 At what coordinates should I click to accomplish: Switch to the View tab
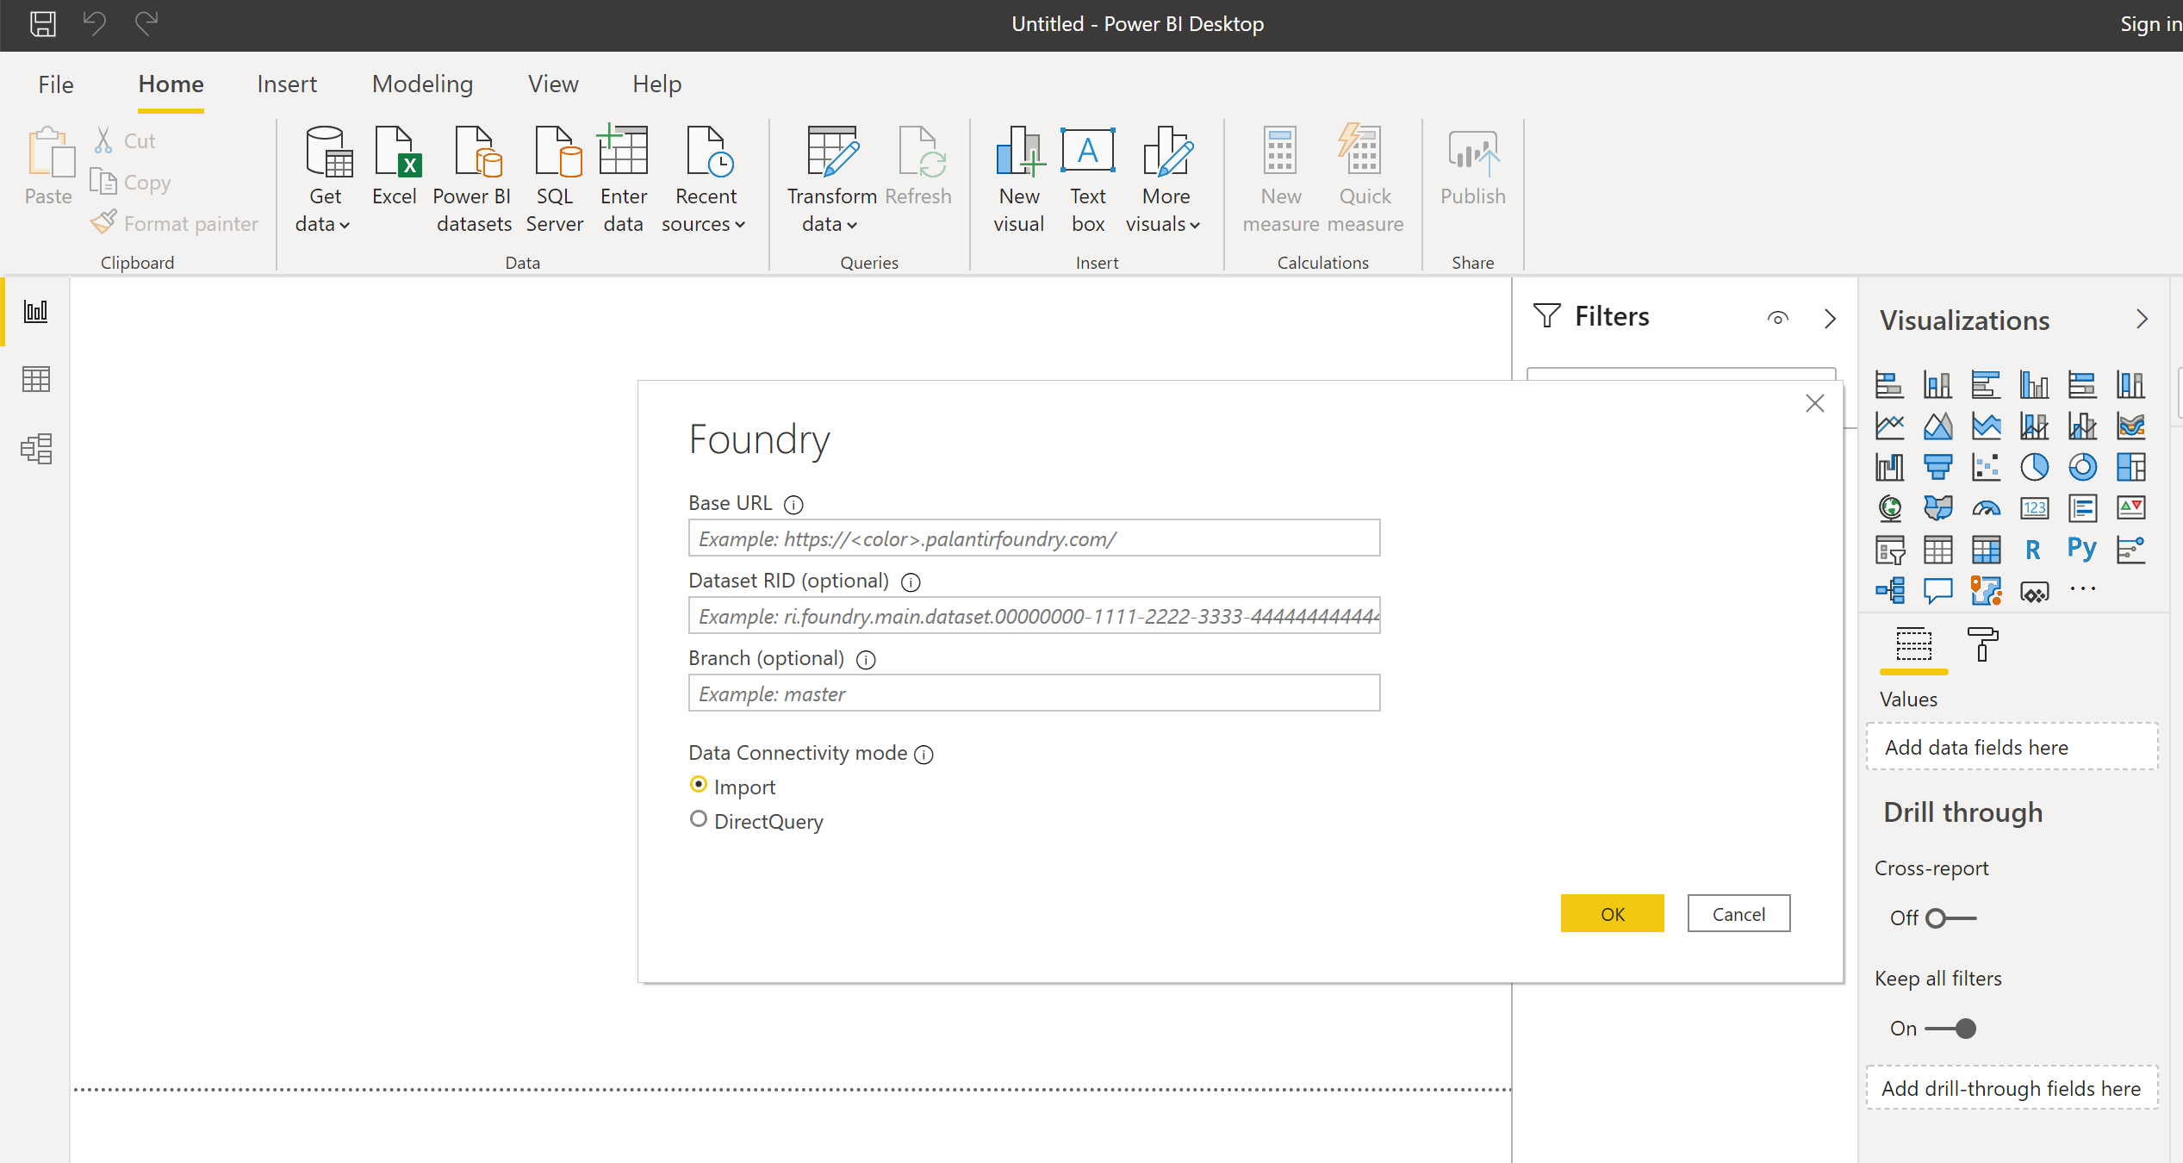pyautogui.click(x=553, y=84)
